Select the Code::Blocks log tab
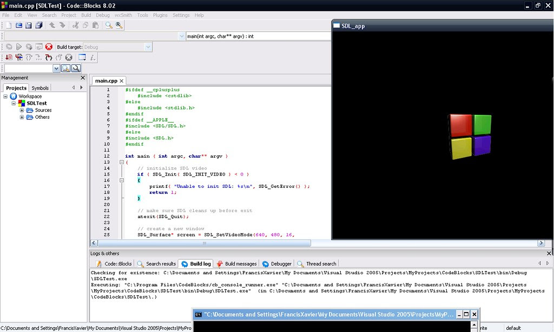554x332 pixels. click(x=114, y=263)
